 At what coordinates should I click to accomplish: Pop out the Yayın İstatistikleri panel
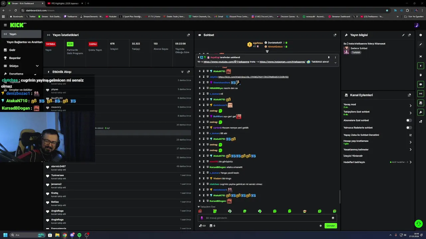(188, 35)
